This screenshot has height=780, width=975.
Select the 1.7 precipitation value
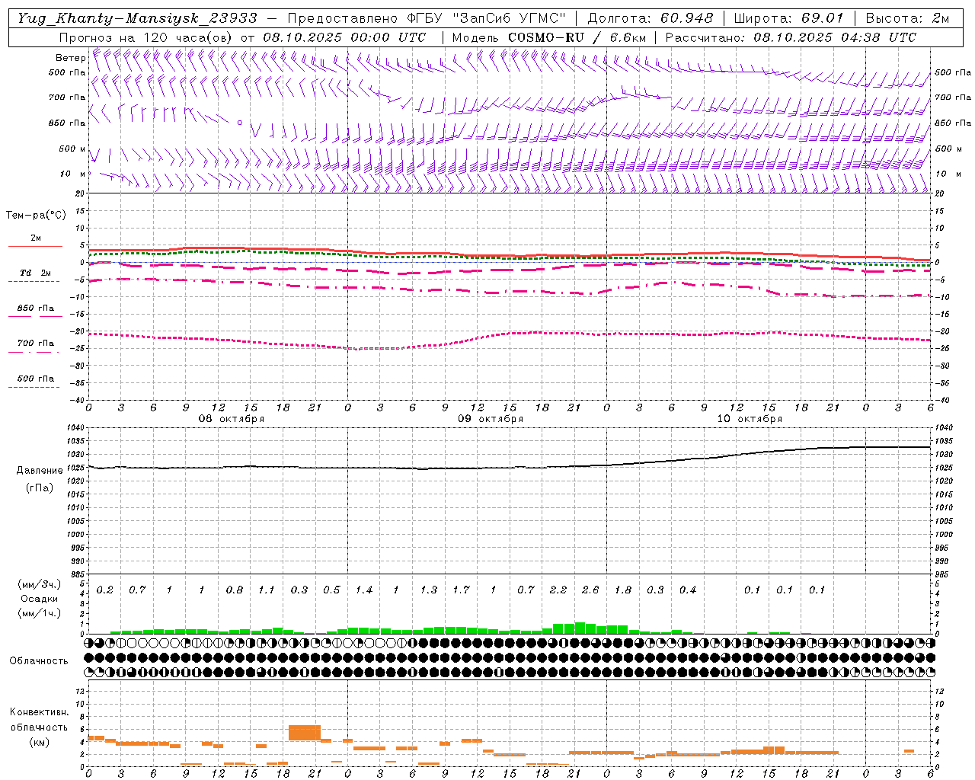coord(461,590)
